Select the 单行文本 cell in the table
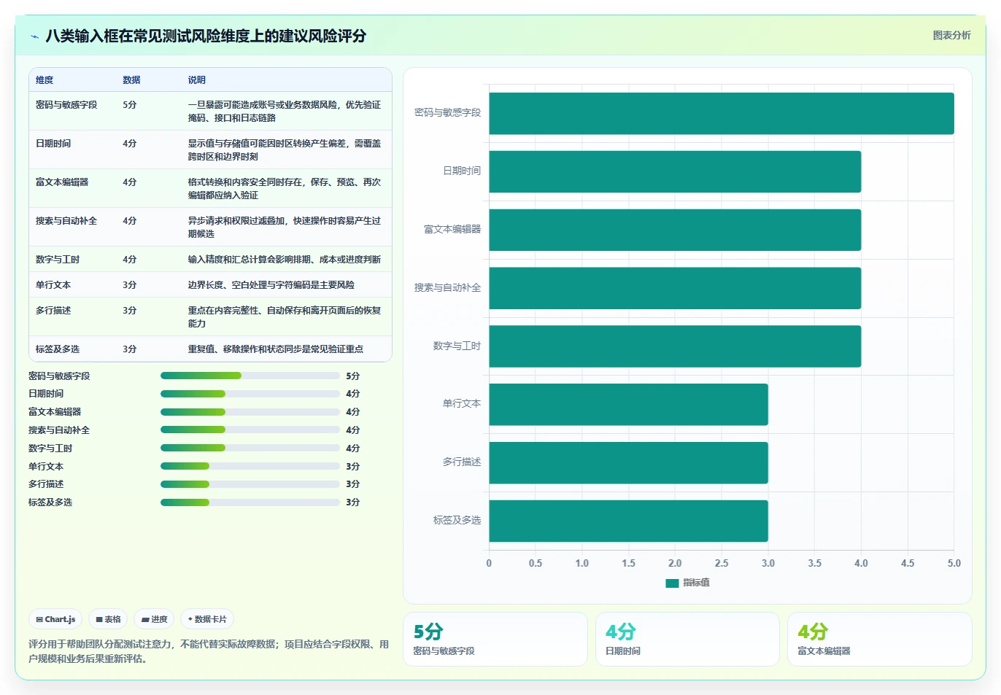The image size is (1001, 695). [53, 285]
